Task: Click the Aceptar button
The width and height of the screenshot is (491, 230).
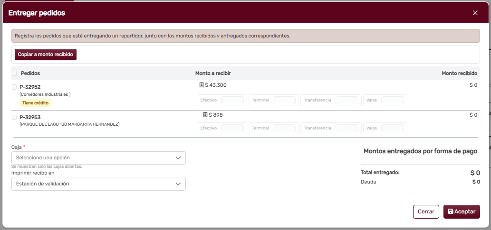Action: point(462,212)
